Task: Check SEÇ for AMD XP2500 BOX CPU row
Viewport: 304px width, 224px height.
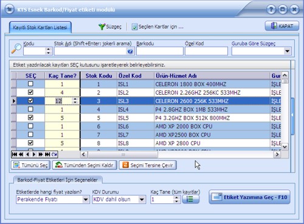Action: pyautogui.click(x=30, y=134)
